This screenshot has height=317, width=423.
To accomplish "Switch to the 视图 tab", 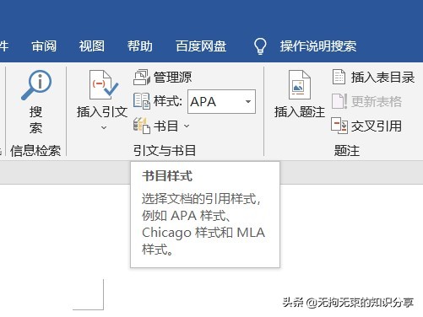I will [x=92, y=46].
